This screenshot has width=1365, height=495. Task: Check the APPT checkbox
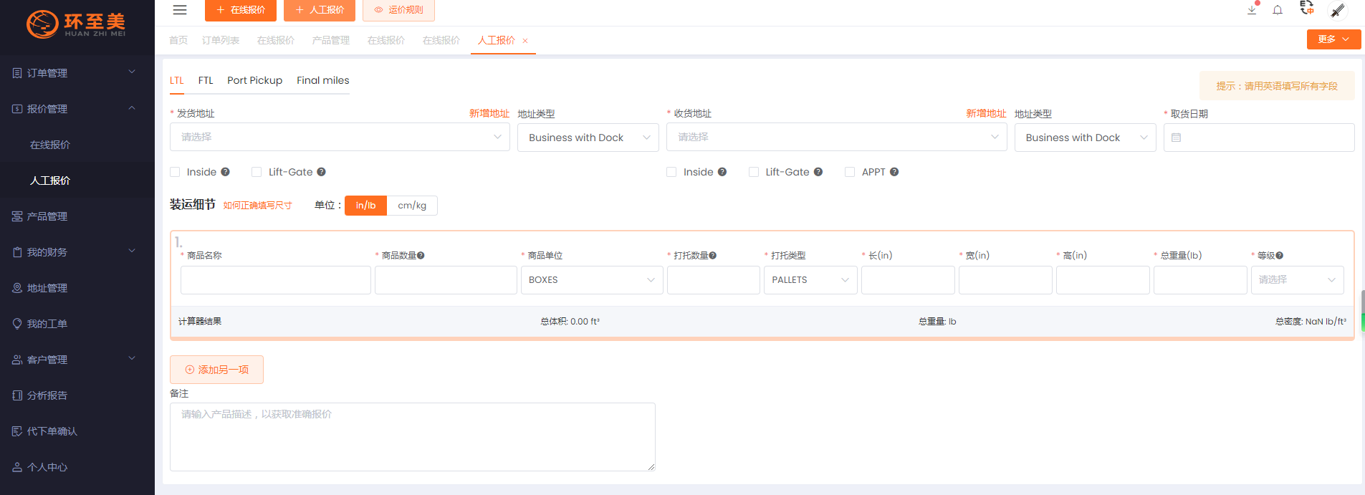coord(850,172)
